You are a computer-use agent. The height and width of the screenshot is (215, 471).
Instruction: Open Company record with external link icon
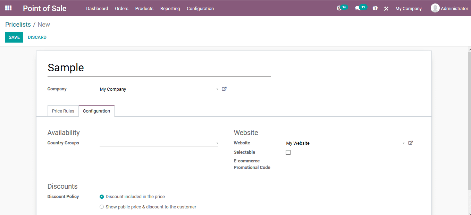[x=224, y=89]
